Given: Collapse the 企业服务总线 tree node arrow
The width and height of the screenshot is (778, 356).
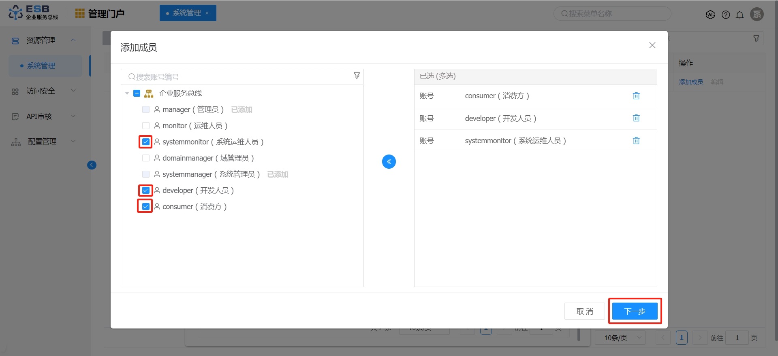Looking at the screenshot, I should pyautogui.click(x=127, y=93).
